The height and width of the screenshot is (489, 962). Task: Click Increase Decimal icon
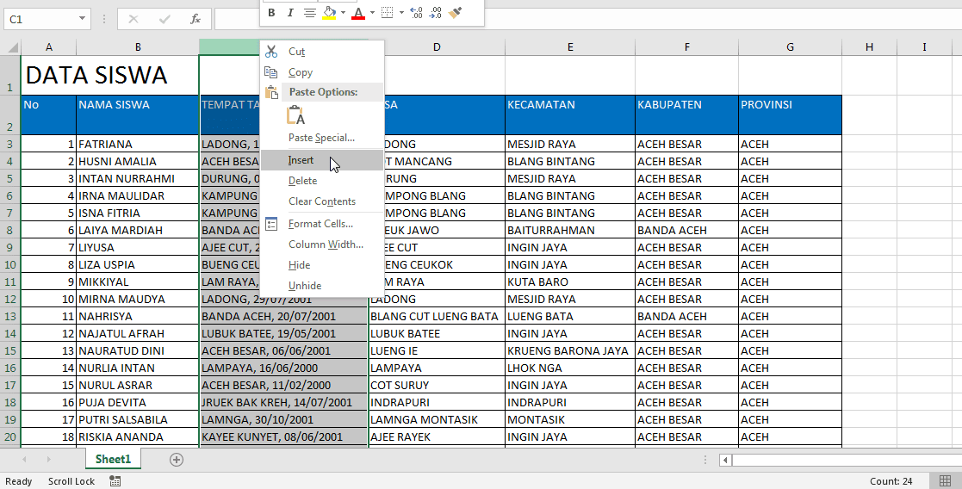tap(415, 13)
